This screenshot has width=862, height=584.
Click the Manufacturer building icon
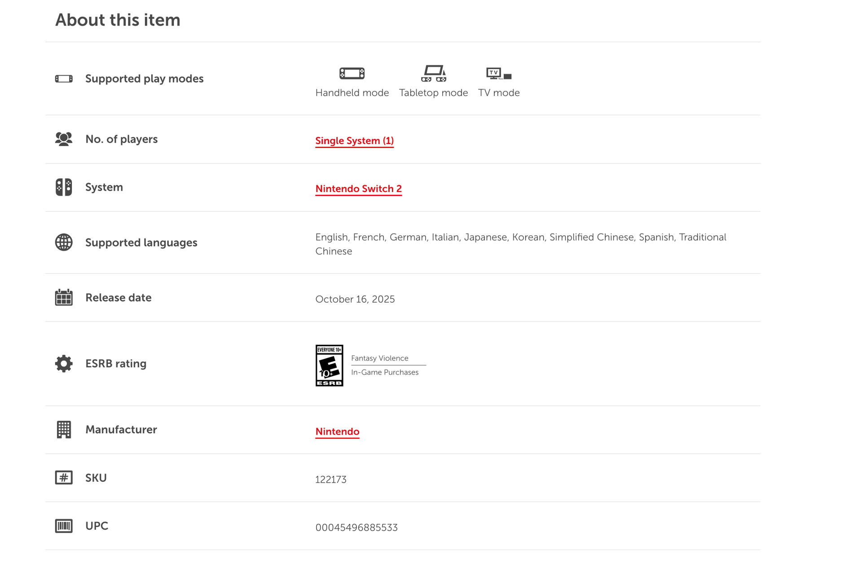pos(64,430)
